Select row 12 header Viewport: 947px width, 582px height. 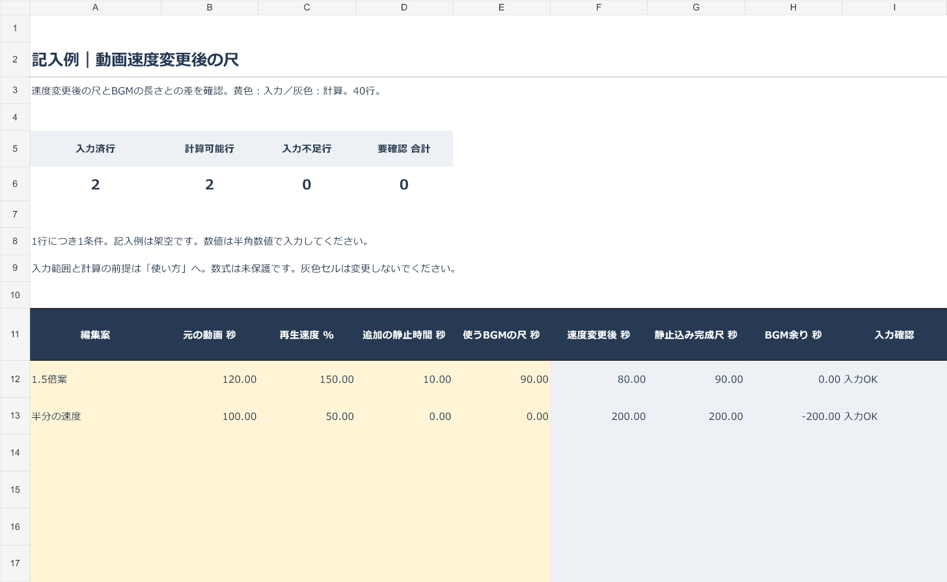[15, 379]
